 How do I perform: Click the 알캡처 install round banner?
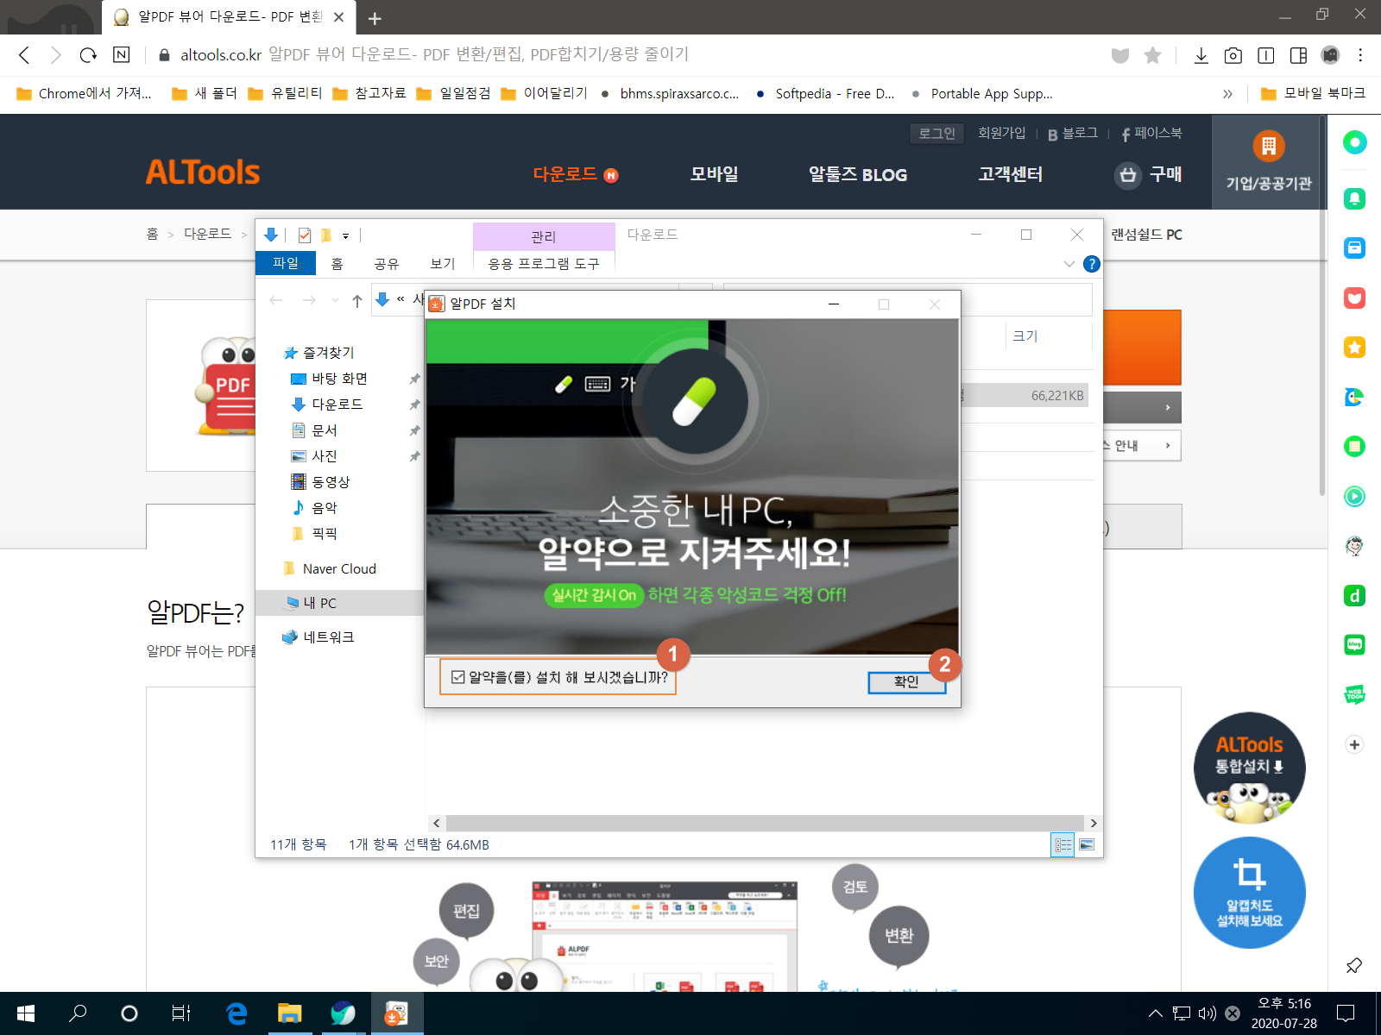pyautogui.click(x=1249, y=893)
